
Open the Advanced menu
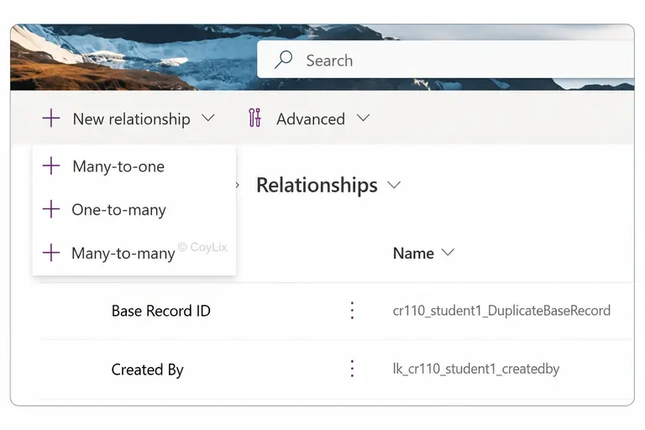[x=309, y=118]
